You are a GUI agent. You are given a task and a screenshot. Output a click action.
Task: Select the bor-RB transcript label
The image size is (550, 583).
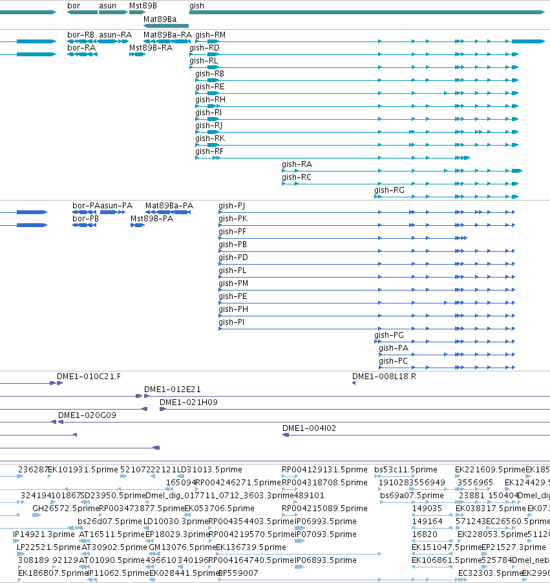81,34
